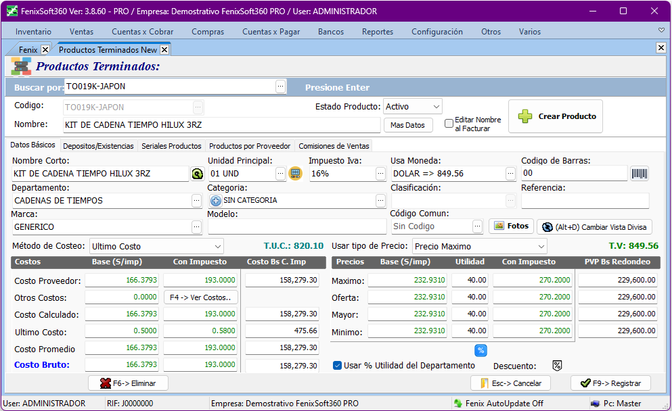Open the Usa Moneda ellipsis lookup
The height and width of the screenshot is (411, 672).
tap(510, 174)
